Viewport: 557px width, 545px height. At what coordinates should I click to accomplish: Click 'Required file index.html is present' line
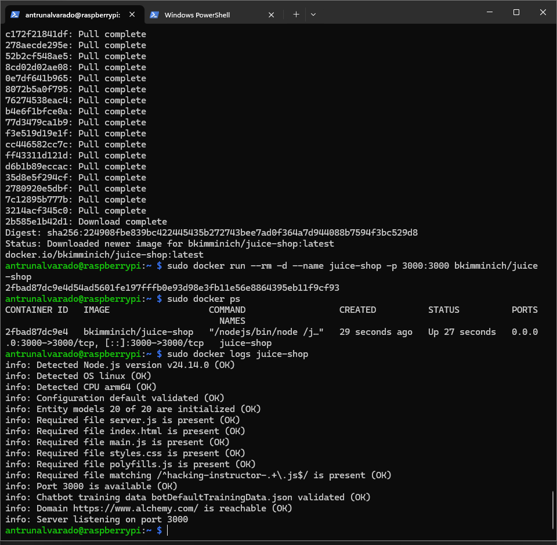(x=125, y=431)
